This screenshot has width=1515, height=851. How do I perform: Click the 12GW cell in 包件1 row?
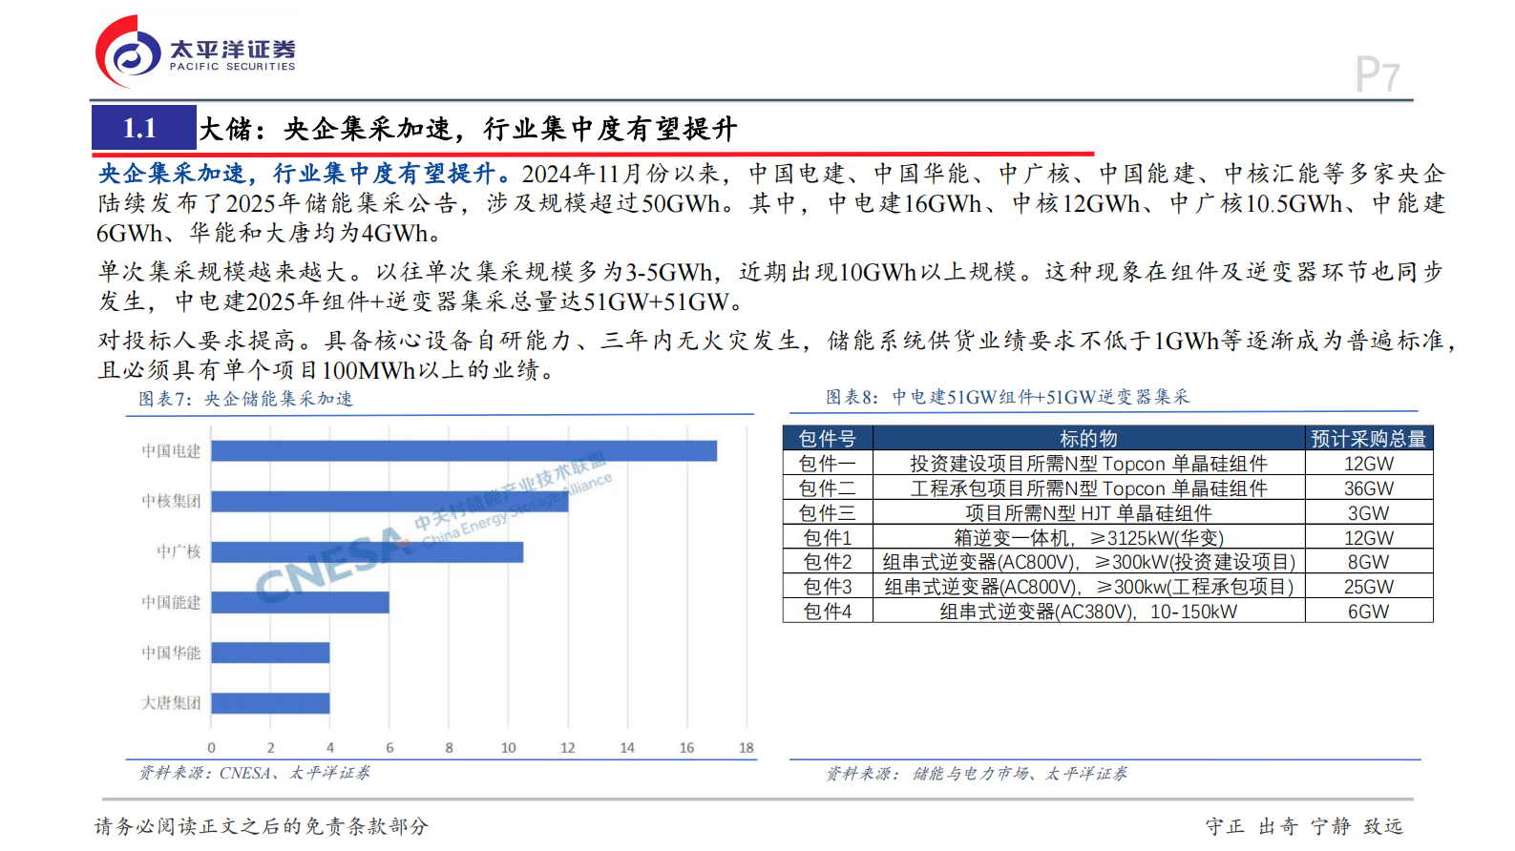point(1369,538)
